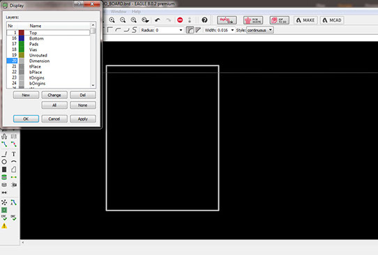Click the MCAD toolbar button
This screenshot has height=255, width=378.
[x=332, y=20]
